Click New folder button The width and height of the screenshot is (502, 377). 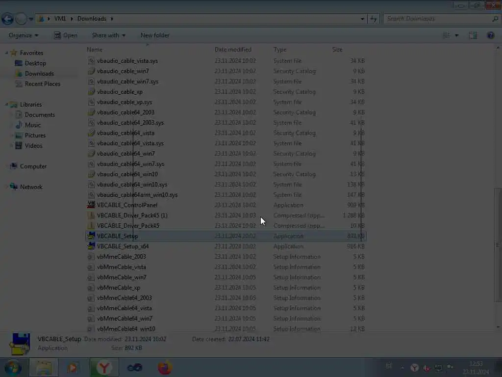click(x=155, y=35)
